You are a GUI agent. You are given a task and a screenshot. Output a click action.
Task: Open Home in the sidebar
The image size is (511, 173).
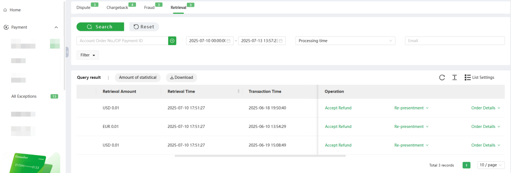[15, 10]
